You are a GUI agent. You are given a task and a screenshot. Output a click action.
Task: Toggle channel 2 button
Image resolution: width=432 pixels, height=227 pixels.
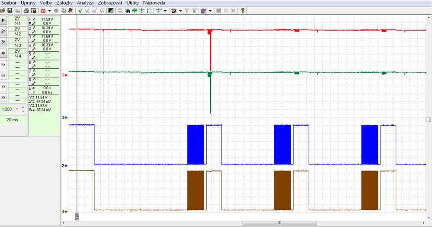pyautogui.click(x=3, y=31)
